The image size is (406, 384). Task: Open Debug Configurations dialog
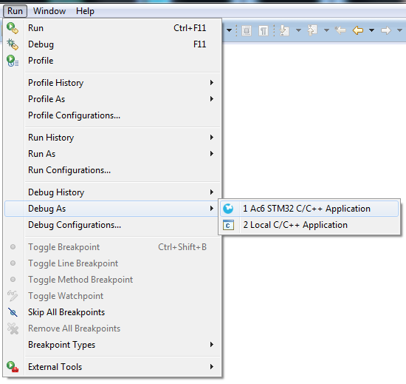[112, 225]
